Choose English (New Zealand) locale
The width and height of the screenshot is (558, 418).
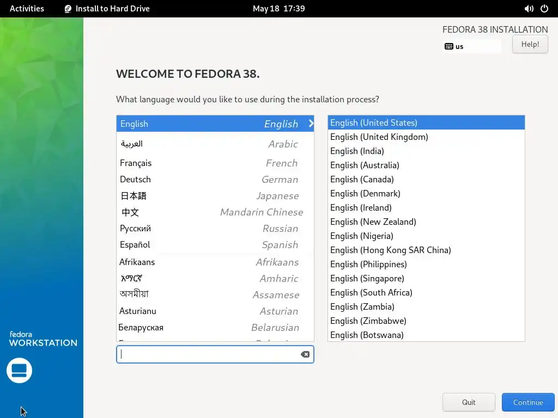426,222
